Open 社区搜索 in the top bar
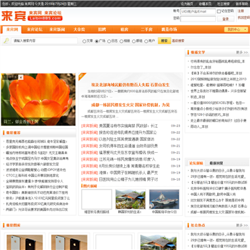The image size is (250, 250). pos(224,3)
